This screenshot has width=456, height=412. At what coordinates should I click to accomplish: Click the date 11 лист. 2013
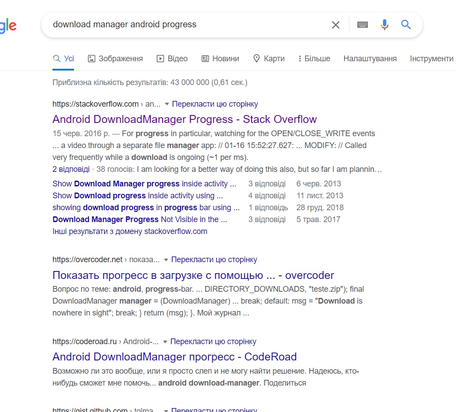click(x=320, y=196)
